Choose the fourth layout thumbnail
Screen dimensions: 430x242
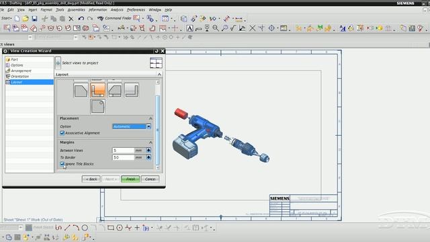click(131, 90)
